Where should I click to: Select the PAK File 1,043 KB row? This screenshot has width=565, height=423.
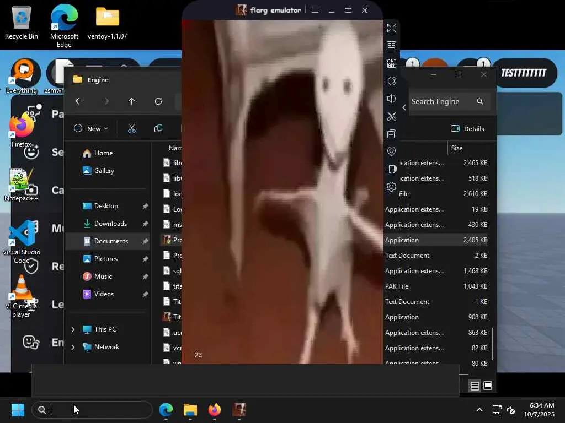[x=436, y=286]
